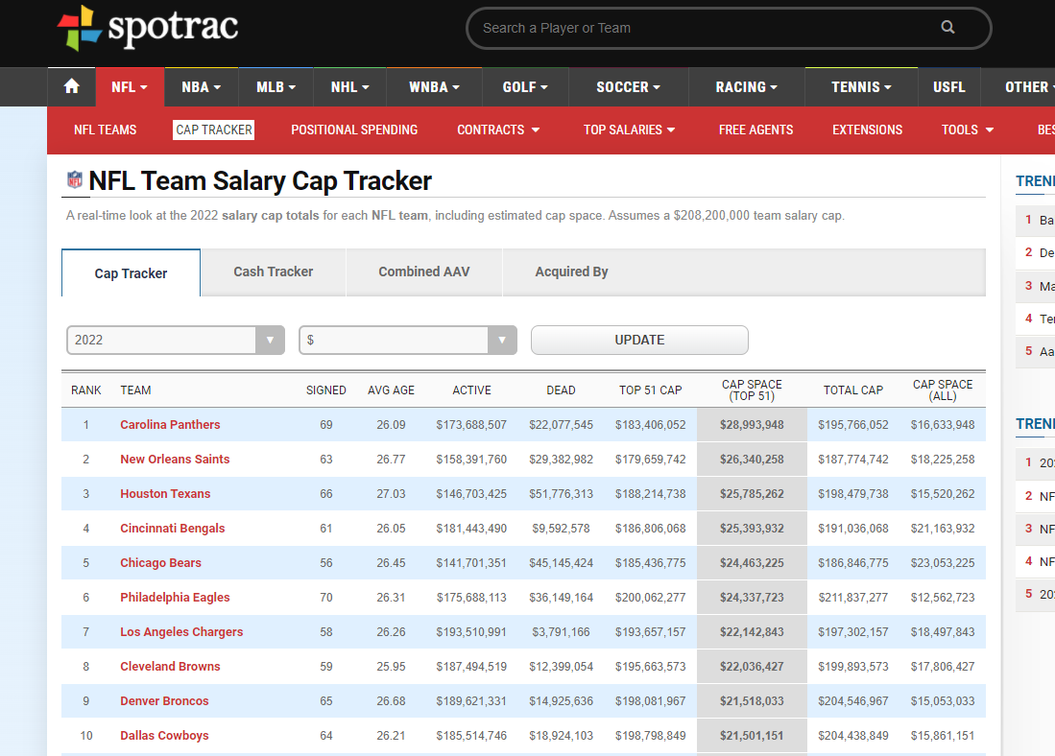Viewport: 1055px width, 756px height.
Task: Click the UPDATE button
Action: tap(639, 340)
